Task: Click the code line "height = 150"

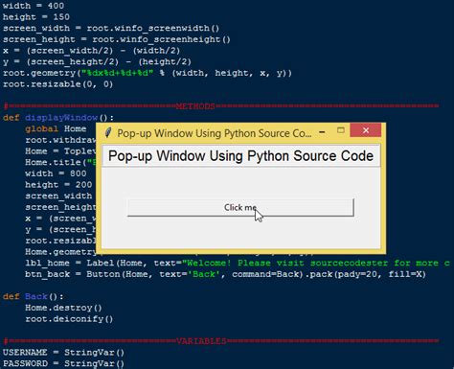Action: [36, 17]
